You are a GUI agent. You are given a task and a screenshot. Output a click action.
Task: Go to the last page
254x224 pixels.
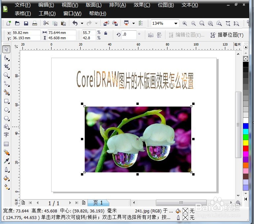pos(77,203)
